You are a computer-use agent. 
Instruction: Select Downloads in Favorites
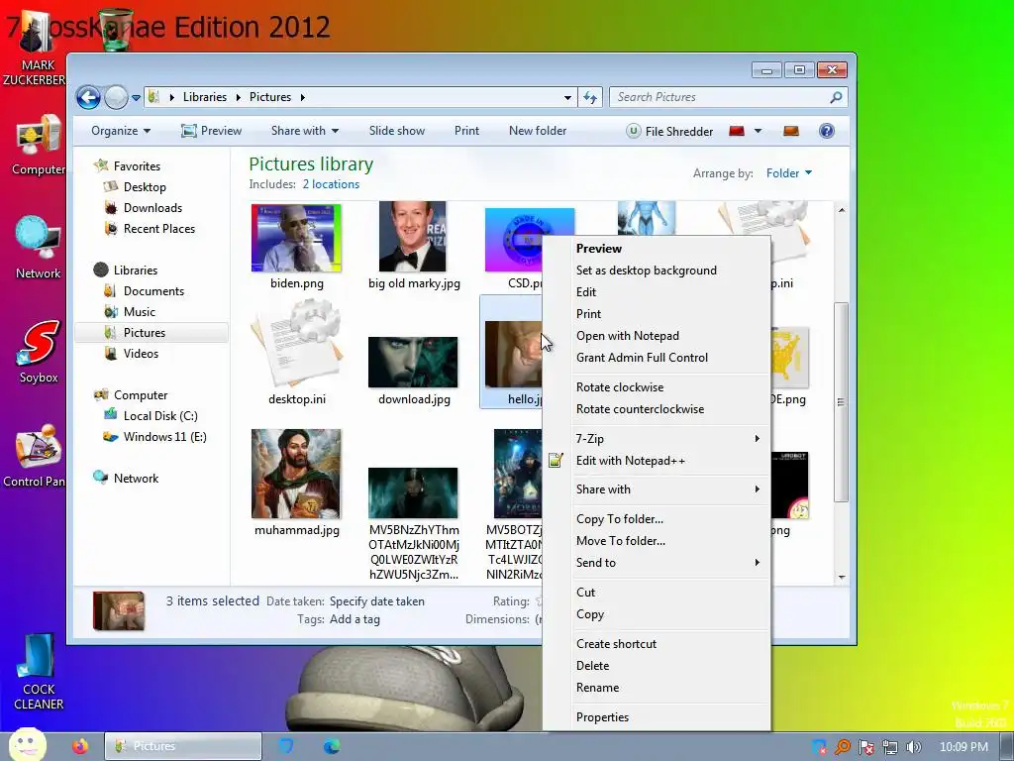pyautogui.click(x=152, y=208)
